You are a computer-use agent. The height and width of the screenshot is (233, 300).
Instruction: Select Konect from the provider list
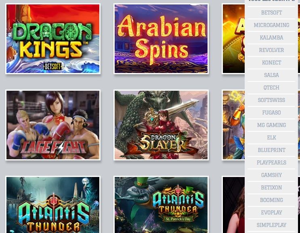coord(271,62)
